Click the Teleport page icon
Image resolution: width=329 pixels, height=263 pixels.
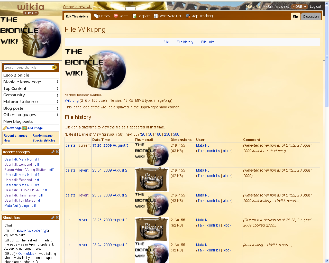point(134,16)
